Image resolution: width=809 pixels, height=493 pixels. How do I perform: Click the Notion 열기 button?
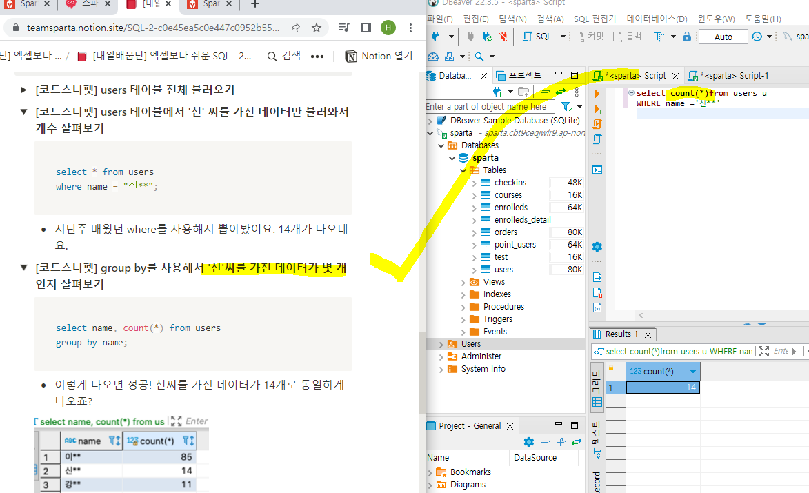point(379,57)
